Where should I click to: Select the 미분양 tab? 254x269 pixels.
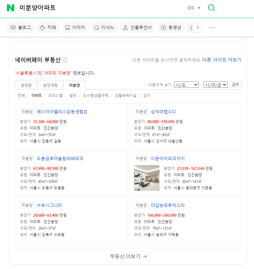(x=74, y=85)
